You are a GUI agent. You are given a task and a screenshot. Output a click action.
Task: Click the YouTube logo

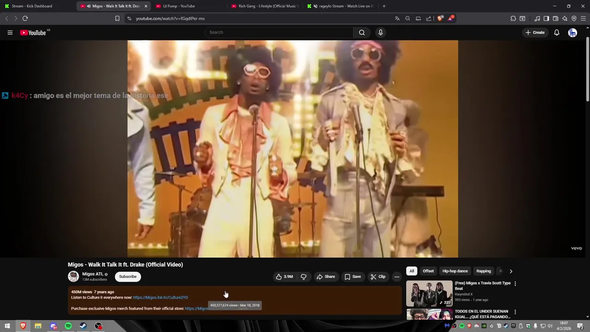[x=33, y=32]
